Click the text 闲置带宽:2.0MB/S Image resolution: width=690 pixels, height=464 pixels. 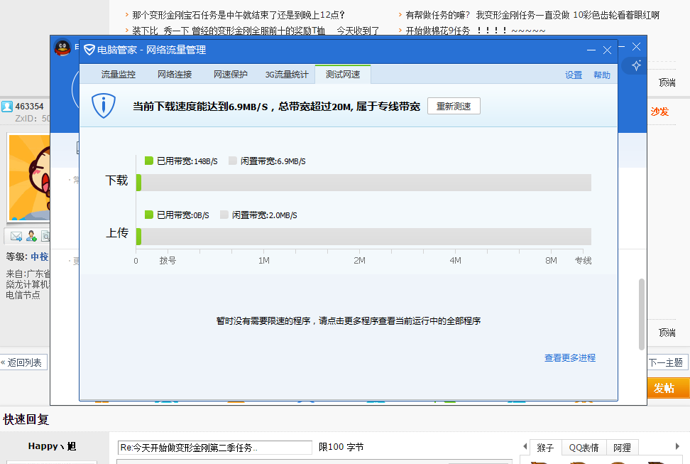point(265,215)
